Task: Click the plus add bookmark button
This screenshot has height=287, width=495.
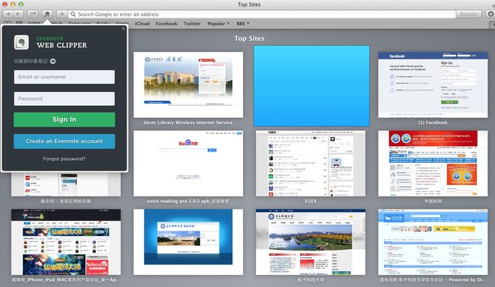Action: pos(62,14)
